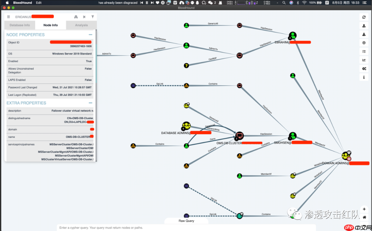This screenshot has width=372, height=231.
Task: Select the DOMAIN ADMINS group node
Action: click(346, 156)
